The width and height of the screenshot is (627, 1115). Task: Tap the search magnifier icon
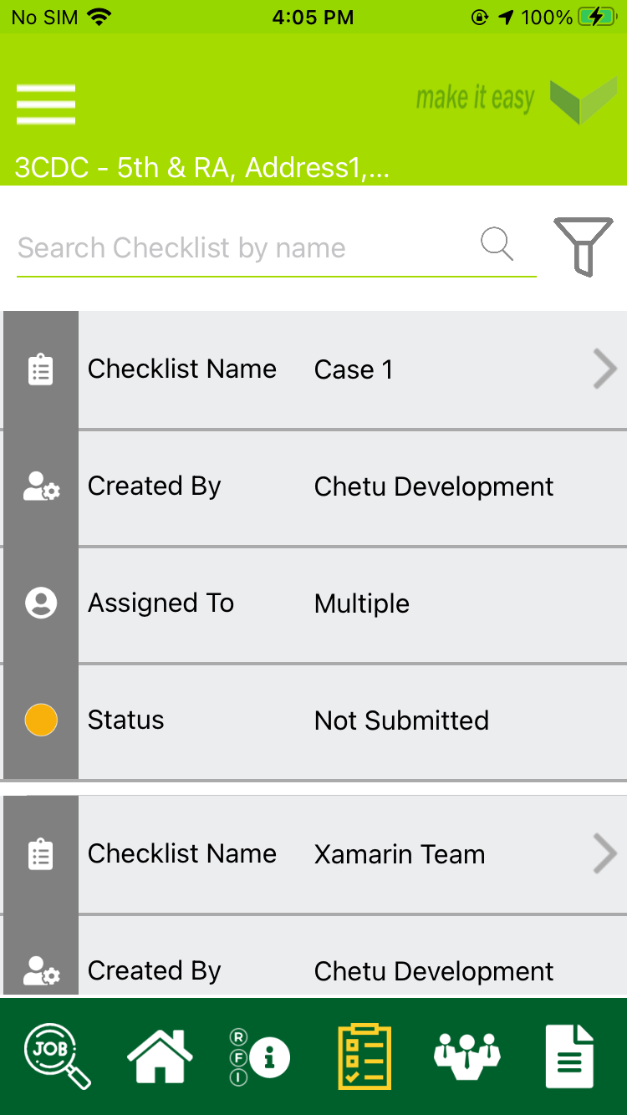(x=497, y=245)
